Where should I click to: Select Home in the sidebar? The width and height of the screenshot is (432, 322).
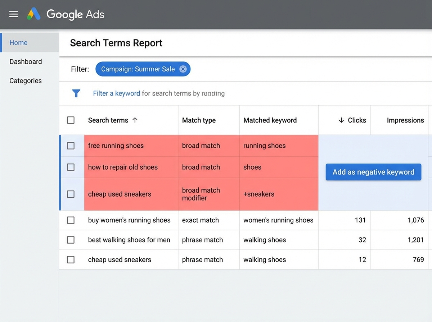click(18, 42)
